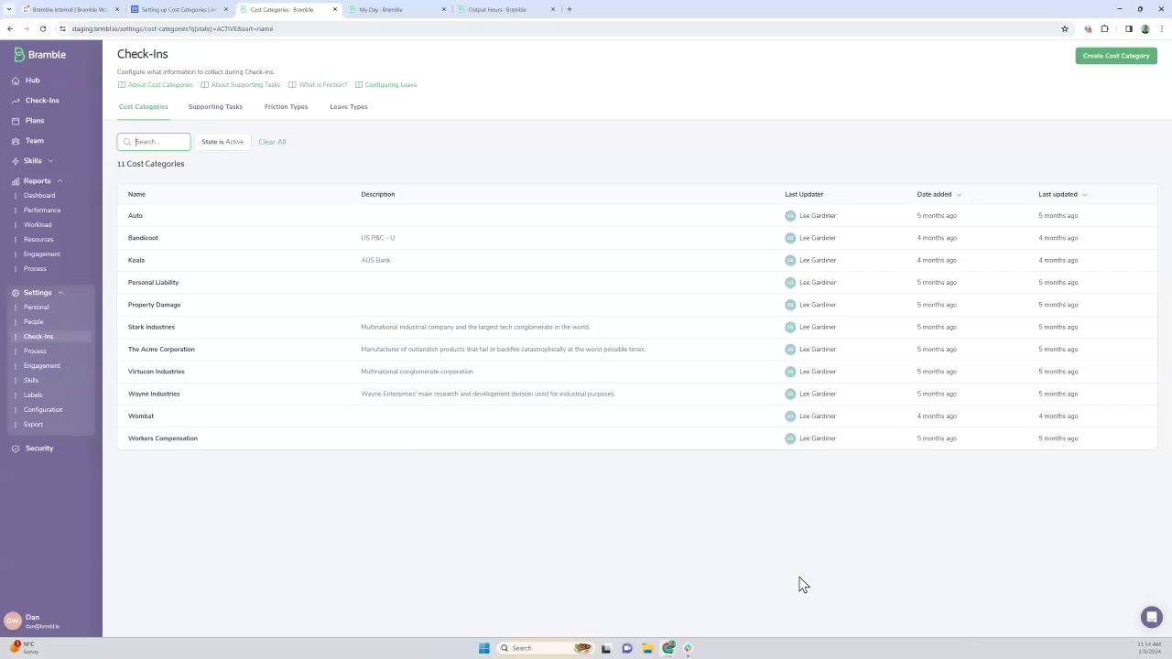Screen dimensions: 1172x659
Task: Open Labels settings
Action: [33, 395]
